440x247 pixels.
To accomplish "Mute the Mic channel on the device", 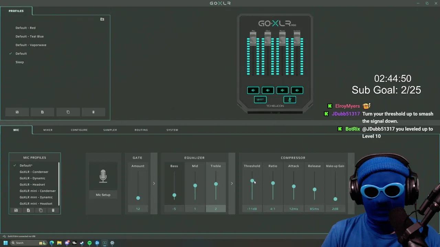I will pos(253,90).
